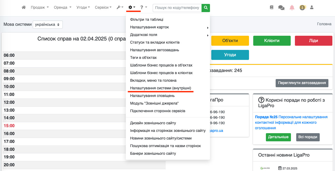The height and width of the screenshot is (171, 335).
Task: Open the chat messages icon
Action: pyautogui.click(x=281, y=8)
